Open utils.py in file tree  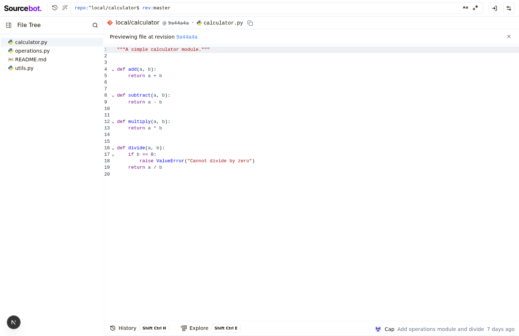52,68
